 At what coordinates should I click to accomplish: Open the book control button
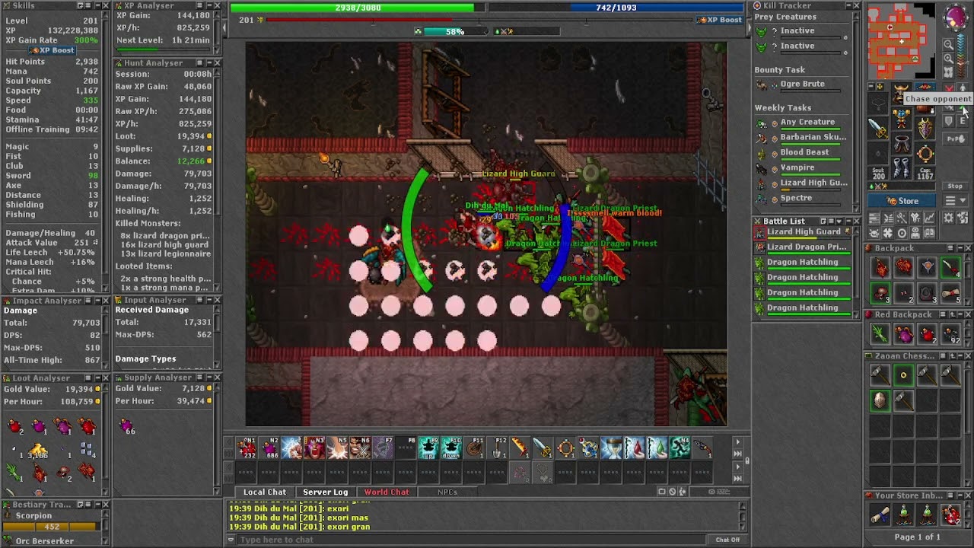(x=930, y=233)
